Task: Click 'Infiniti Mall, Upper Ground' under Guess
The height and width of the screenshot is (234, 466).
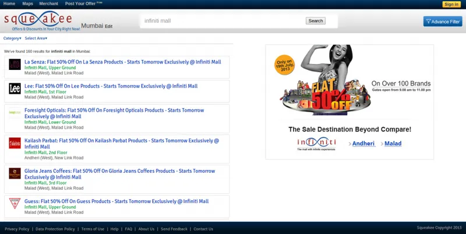Action: pos(50,207)
